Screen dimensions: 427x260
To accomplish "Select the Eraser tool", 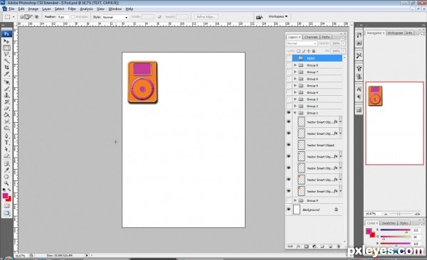I will click(x=6, y=108).
